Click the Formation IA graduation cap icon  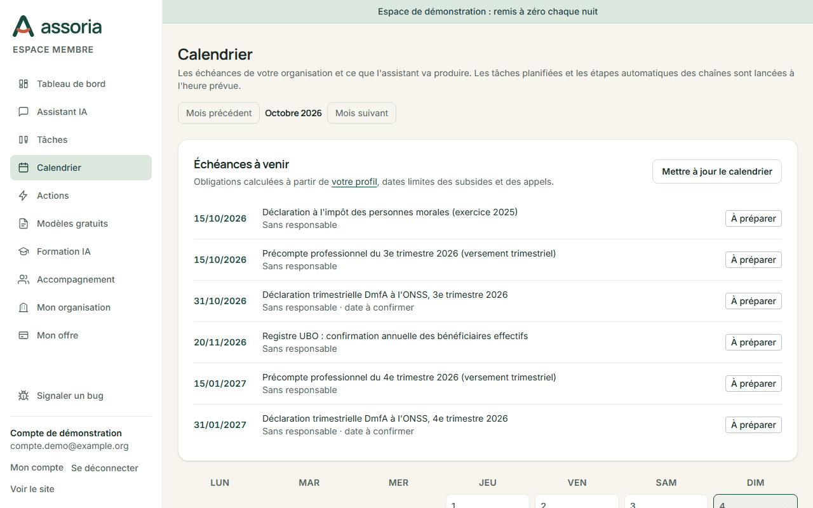(x=24, y=251)
